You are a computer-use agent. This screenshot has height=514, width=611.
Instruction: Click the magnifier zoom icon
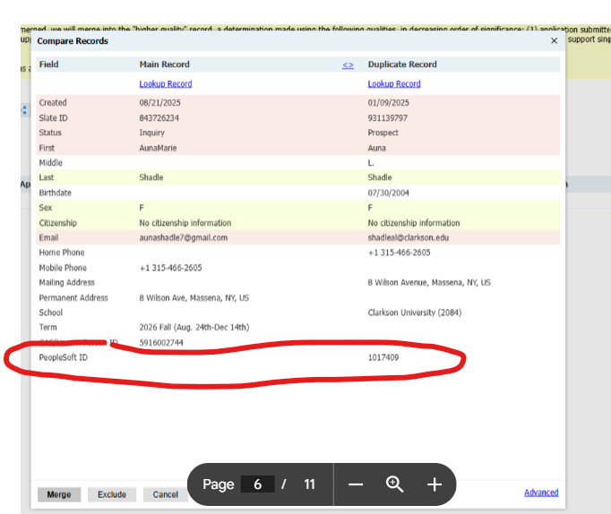pos(394,484)
